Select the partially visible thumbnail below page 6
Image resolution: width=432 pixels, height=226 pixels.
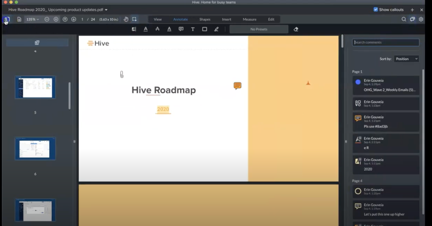(35, 210)
